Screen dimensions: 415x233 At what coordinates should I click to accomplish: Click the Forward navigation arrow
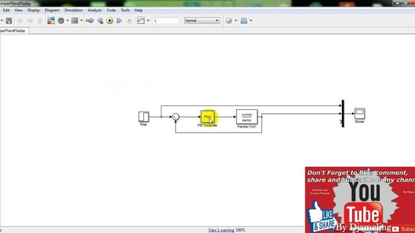pos(30,21)
